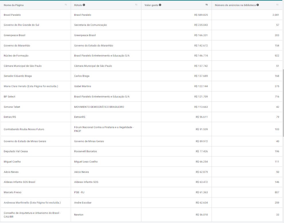Select Aldeias Infantis SOS Brasil name
This screenshot has height=223, width=284.
point(19,182)
